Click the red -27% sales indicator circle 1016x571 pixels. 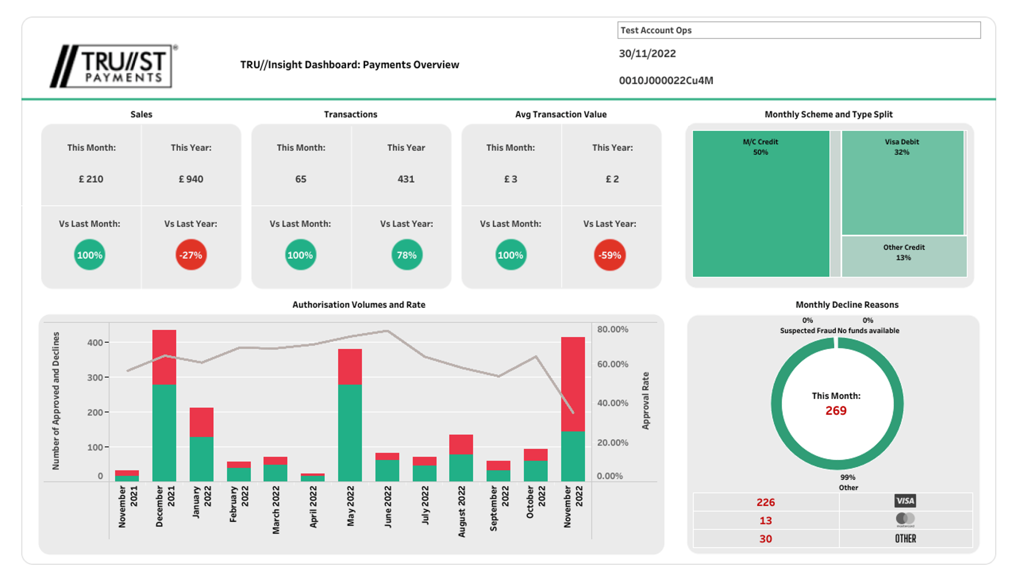click(191, 255)
